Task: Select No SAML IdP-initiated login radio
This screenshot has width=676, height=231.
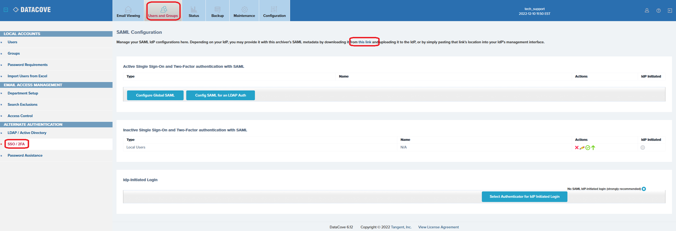Action: (644, 189)
